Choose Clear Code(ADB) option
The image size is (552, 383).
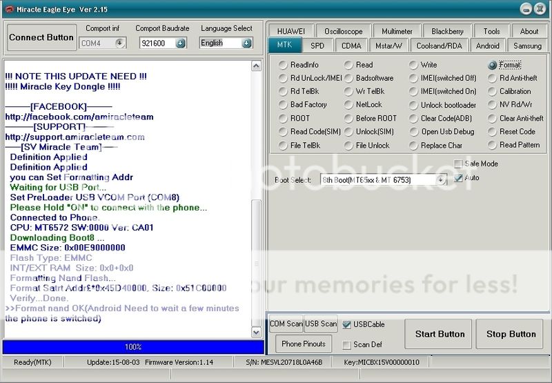(x=440, y=118)
